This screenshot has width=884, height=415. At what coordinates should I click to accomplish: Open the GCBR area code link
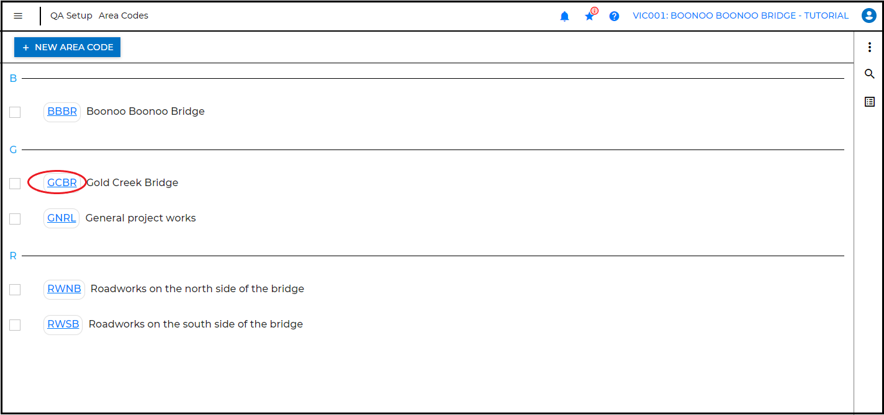(x=62, y=183)
